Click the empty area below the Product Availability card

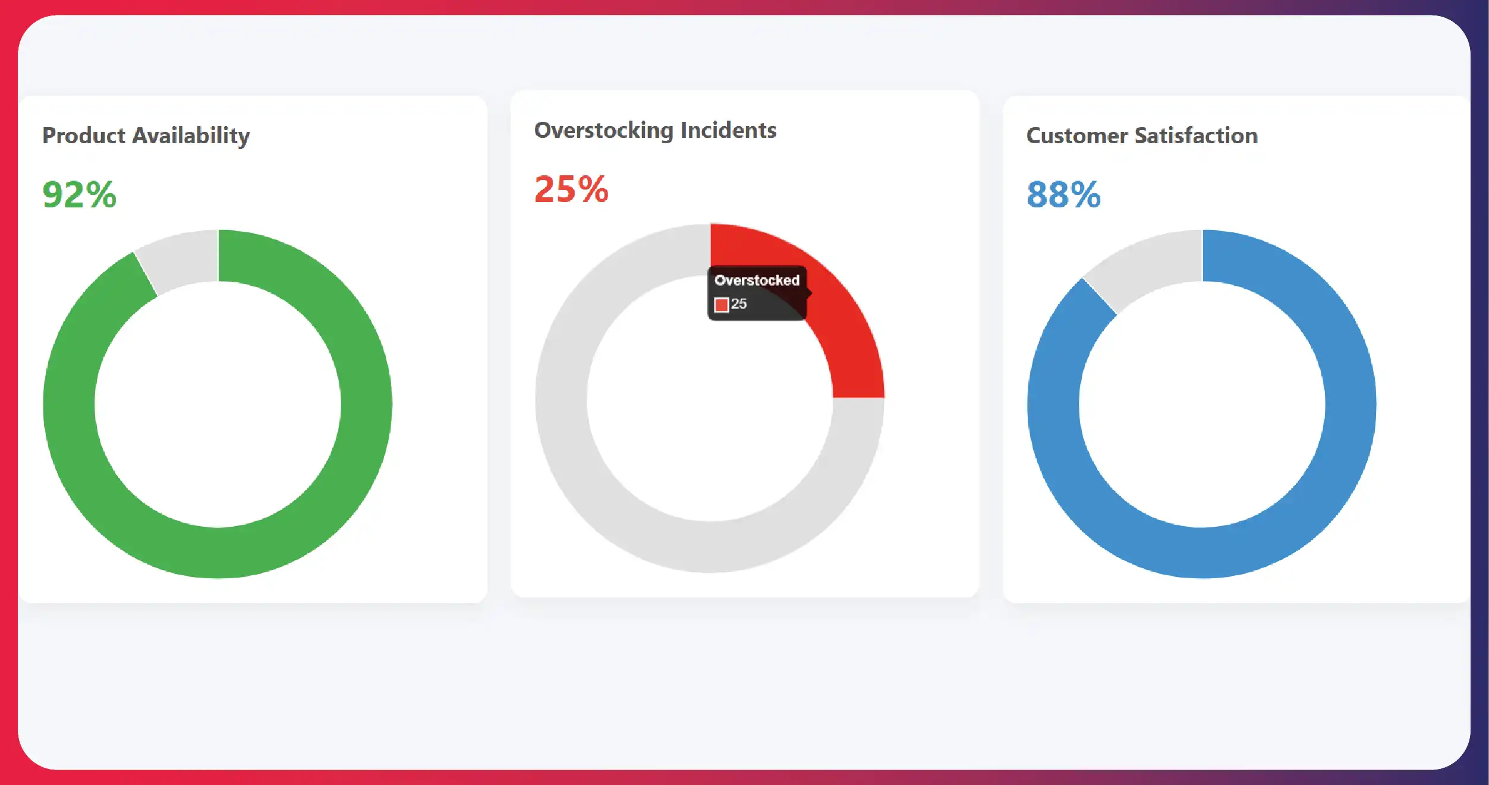coord(253,683)
